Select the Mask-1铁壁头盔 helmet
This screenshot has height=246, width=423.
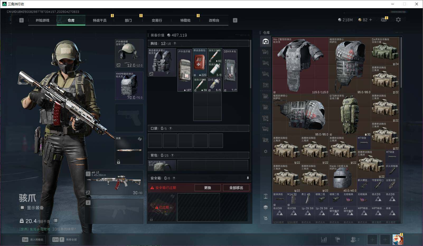(x=343, y=178)
